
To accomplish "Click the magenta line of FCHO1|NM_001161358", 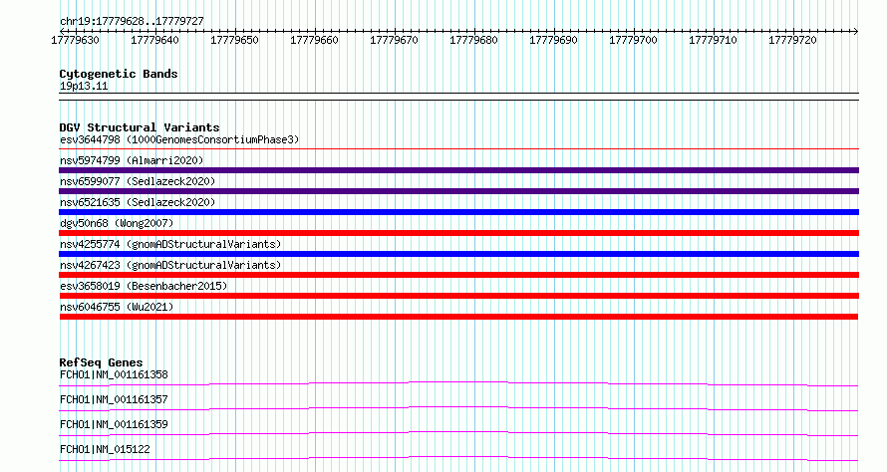I will 458,384.
